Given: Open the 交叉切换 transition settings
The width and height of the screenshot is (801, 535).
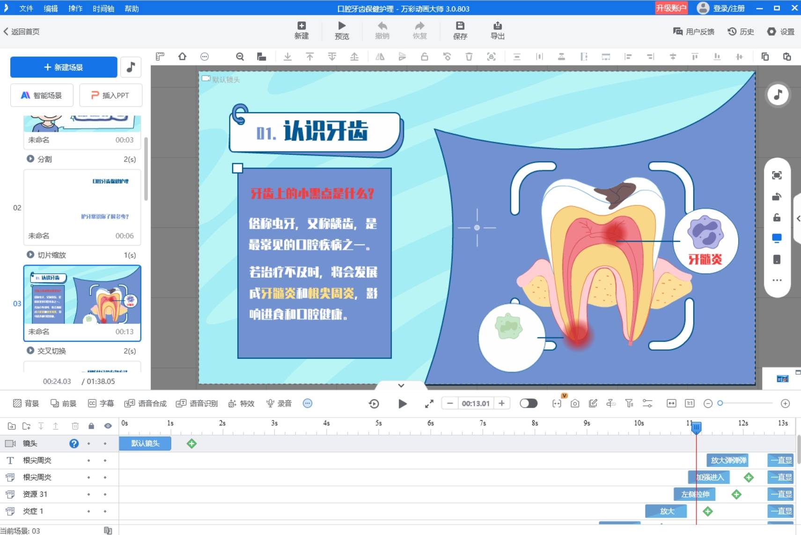Looking at the screenshot, I should coord(51,351).
